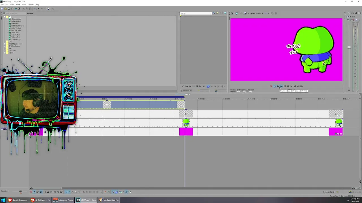The width and height of the screenshot is (362, 203).
Task: Click Play in the trimmer transport bar
Action: click(x=190, y=86)
